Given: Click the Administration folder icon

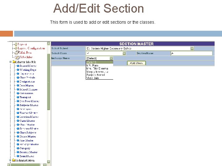Looking at the screenshot, I should (x=14, y=160).
